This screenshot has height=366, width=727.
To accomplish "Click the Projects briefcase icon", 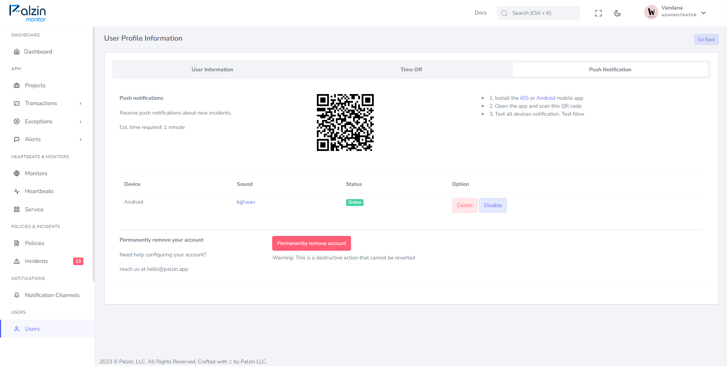I will coord(17,85).
